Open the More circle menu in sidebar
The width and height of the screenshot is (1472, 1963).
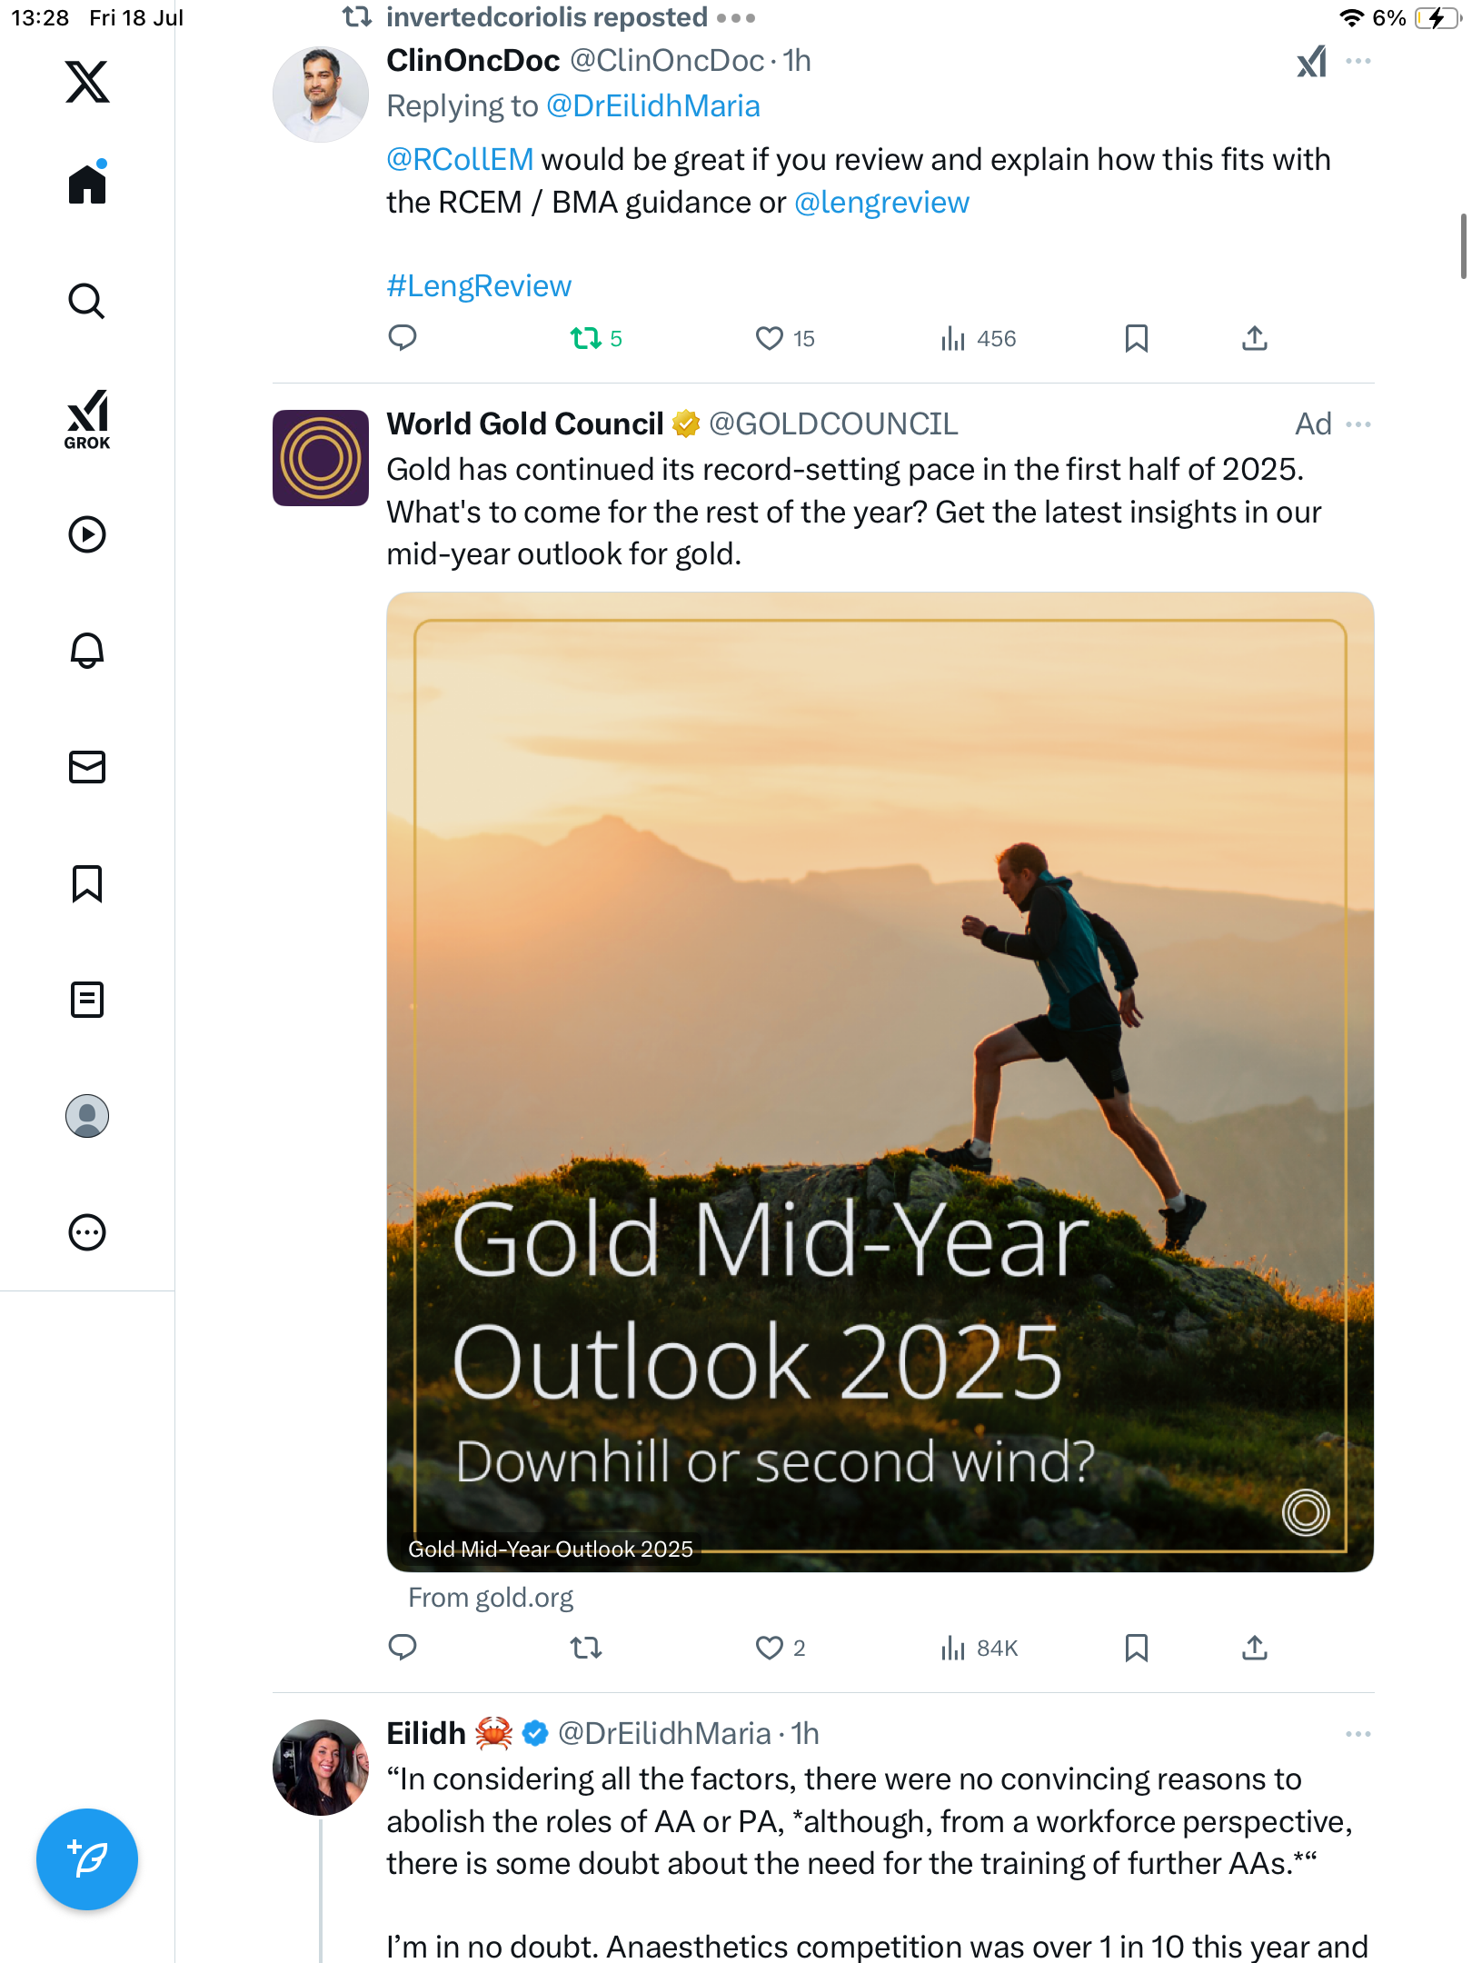pyautogui.click(x=87, y=1232)
